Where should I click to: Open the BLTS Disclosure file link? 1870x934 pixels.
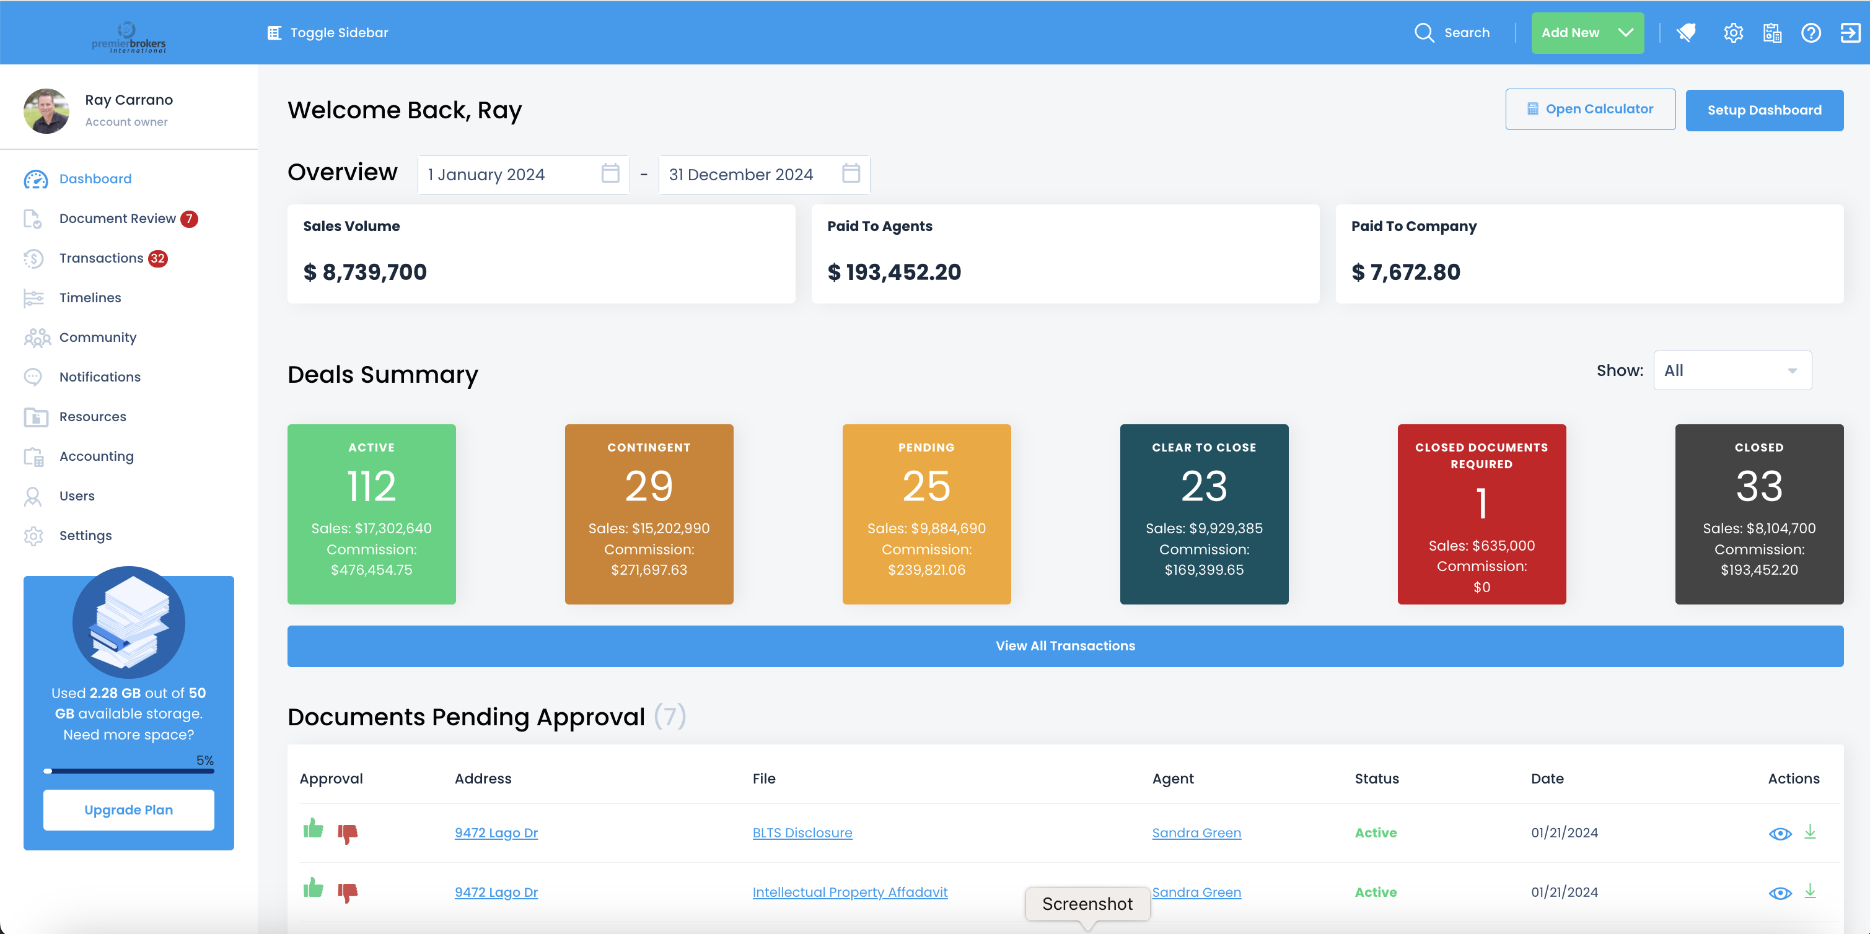coord(802,833)
